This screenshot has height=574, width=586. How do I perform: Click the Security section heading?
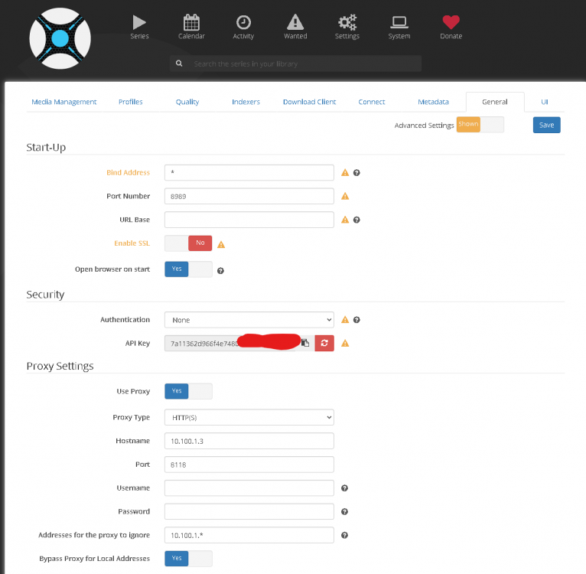click(x=45, y=295)
